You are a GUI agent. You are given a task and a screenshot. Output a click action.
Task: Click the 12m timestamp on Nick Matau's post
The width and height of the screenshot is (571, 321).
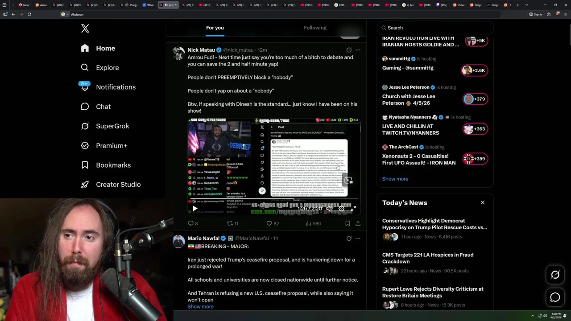point(262,50)
